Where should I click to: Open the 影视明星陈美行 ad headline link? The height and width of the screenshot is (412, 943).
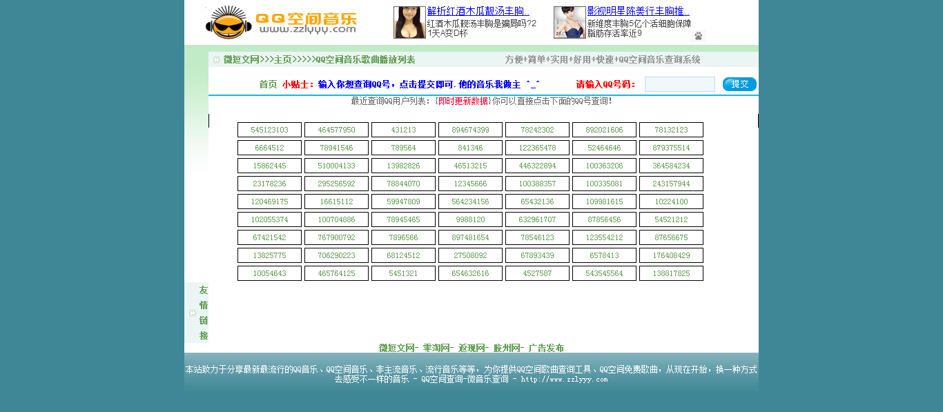tap(638, 11)
